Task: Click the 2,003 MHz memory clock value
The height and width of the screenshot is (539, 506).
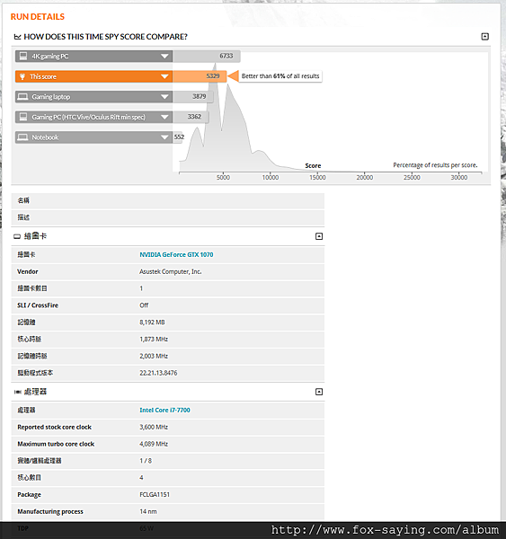Action: (154, 356)
